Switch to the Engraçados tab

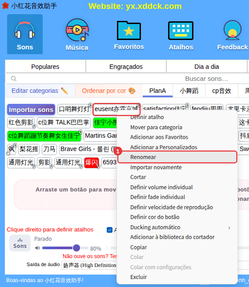pos(126,67)
